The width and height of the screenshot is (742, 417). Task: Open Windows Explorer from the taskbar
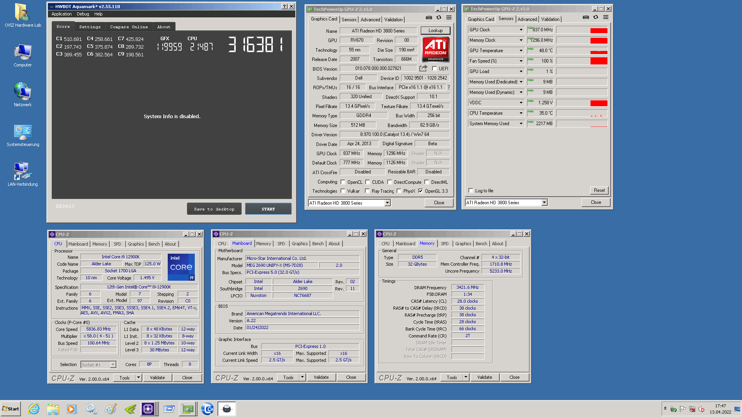coord(53,409)
